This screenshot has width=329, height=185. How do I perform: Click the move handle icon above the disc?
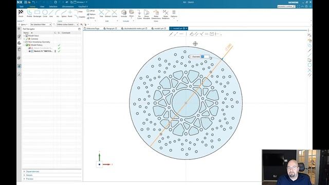tap(195, 44)
